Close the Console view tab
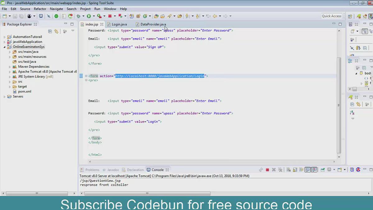Screen dimensions: 373x210 (x=167, y=170)
